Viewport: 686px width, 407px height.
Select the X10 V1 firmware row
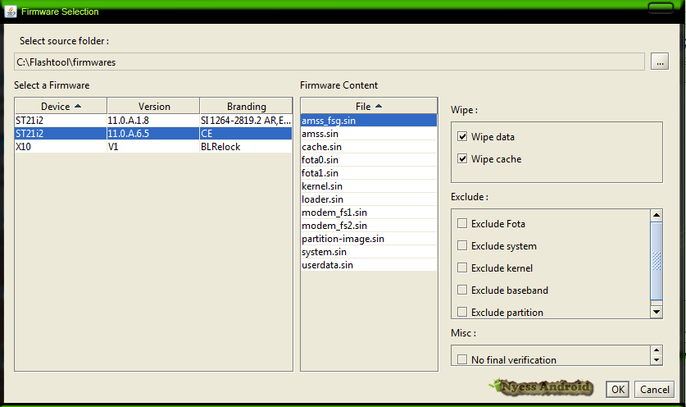point(153,147)
